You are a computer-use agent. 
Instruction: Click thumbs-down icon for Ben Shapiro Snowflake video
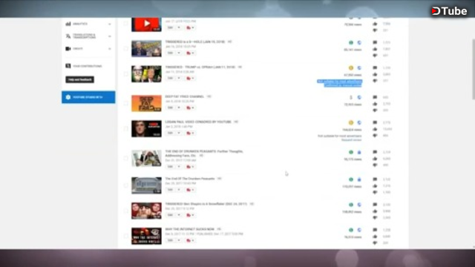point(375,217)
